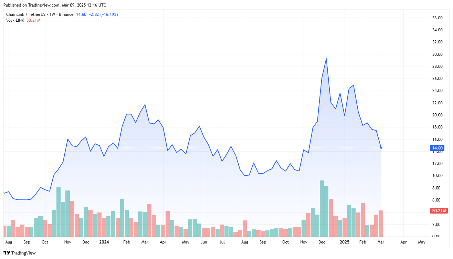Click the −2.82 (−16.19%) change value

103,14
